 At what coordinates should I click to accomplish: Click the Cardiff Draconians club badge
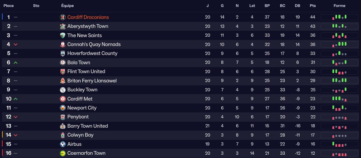(63, 17)
